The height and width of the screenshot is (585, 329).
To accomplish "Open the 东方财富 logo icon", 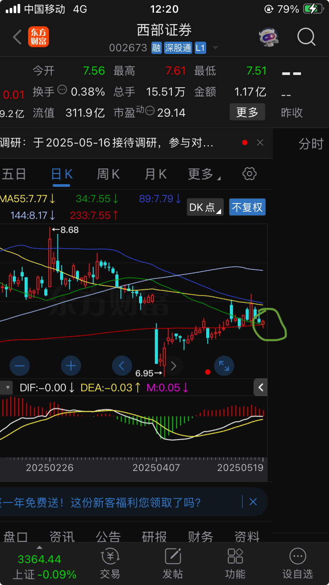I will click(x=39, y=37).
